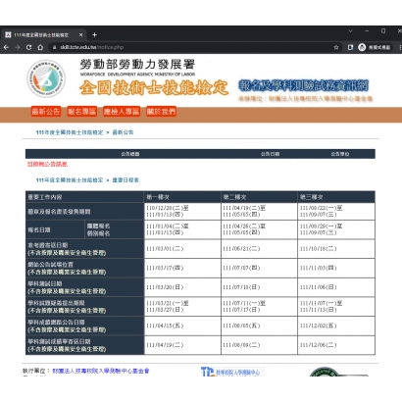Open the incognito profile button

pyautogui.click(x=375, y=47)
